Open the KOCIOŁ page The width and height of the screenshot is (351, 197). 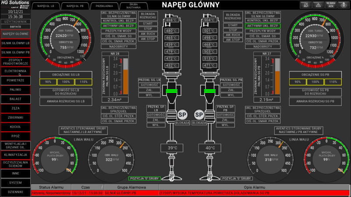pyautogui.click(x=15, y=127)
